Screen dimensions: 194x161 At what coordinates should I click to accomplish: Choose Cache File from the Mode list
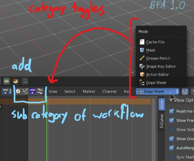(x=161, y=42)
